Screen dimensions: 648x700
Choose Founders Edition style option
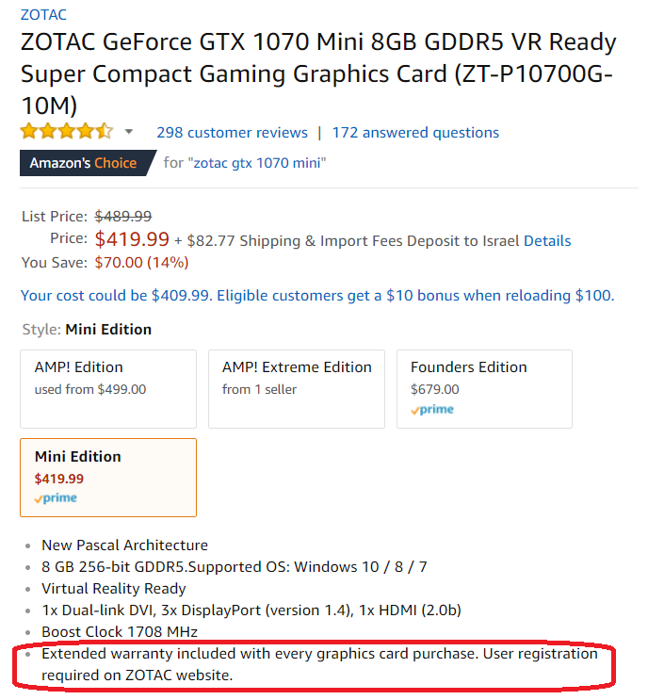coord(484,389)
